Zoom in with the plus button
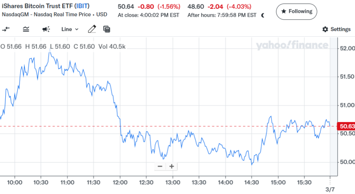The height and width of the screenshot is (194, 355). [x=171, y=167]
